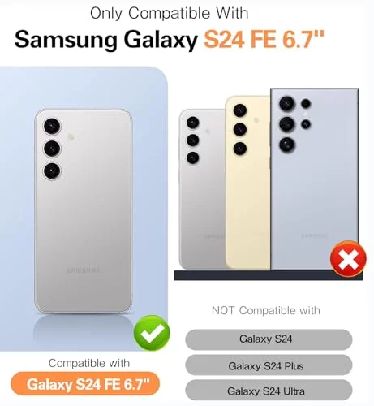Click middle camera lens on large gray phone
The width and height of the screenshot is (374, 406).
(x=52, y=149)
